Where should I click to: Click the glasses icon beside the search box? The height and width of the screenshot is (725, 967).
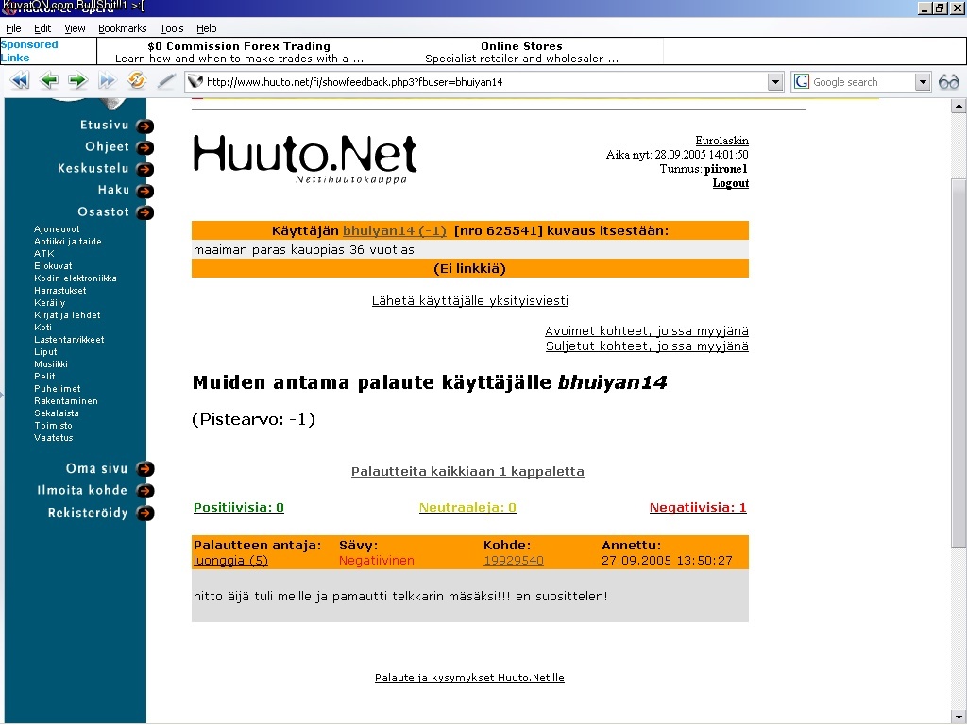pos(948,82)
